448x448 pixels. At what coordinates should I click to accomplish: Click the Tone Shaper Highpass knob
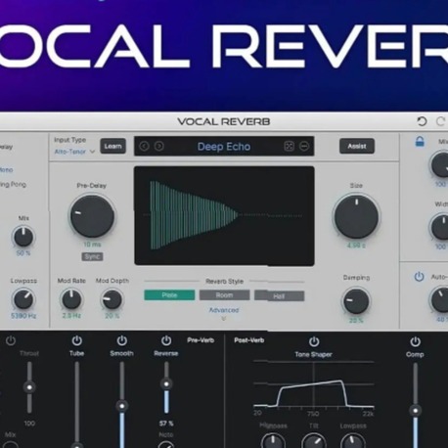pos(273,441)
